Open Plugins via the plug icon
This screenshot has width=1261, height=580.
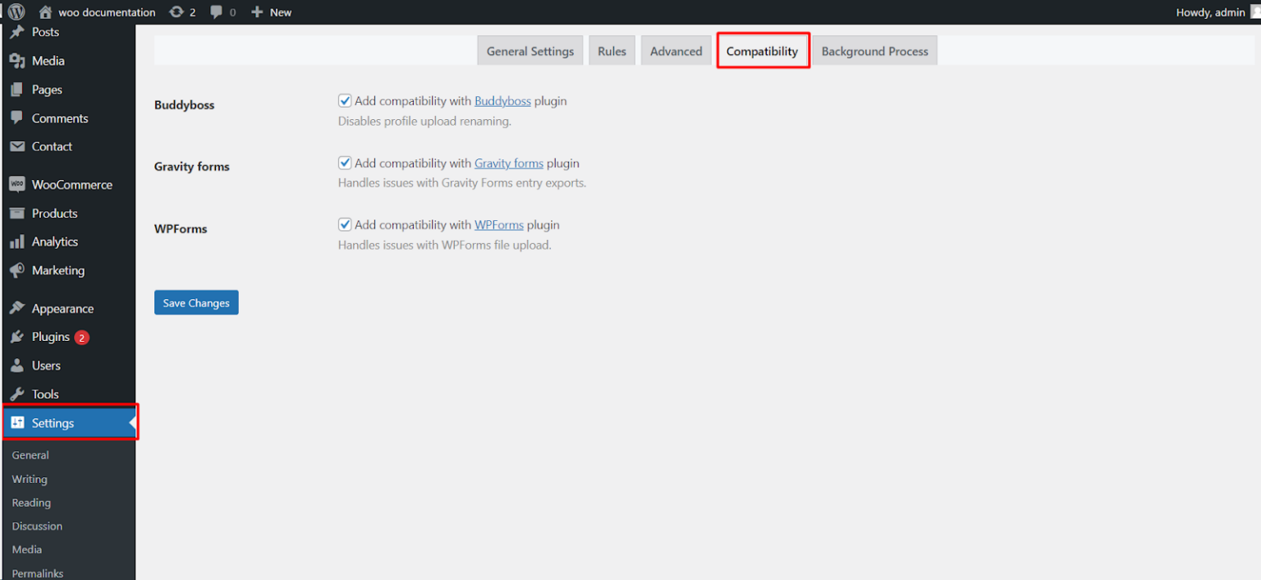pyautogui.click(x=18, y=336)
